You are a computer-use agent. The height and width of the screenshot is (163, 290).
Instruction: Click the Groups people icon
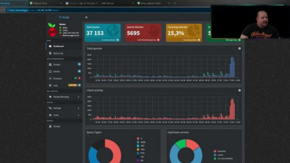click(50, 64)
